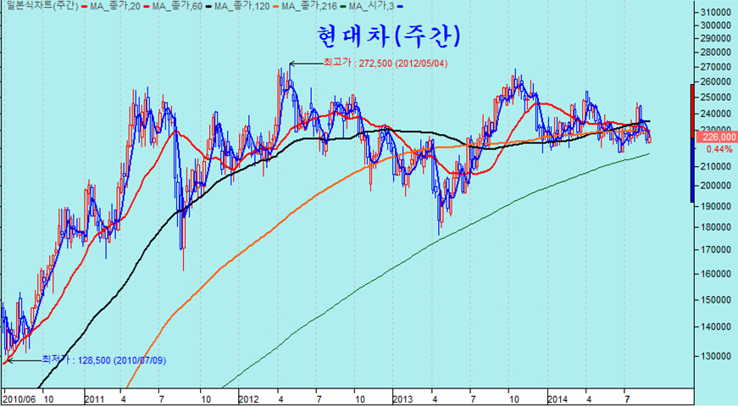The height and width of the screenshot is (407, 738).
Task: Click the 2013 date label on time axis
Action: click(405, 397)
